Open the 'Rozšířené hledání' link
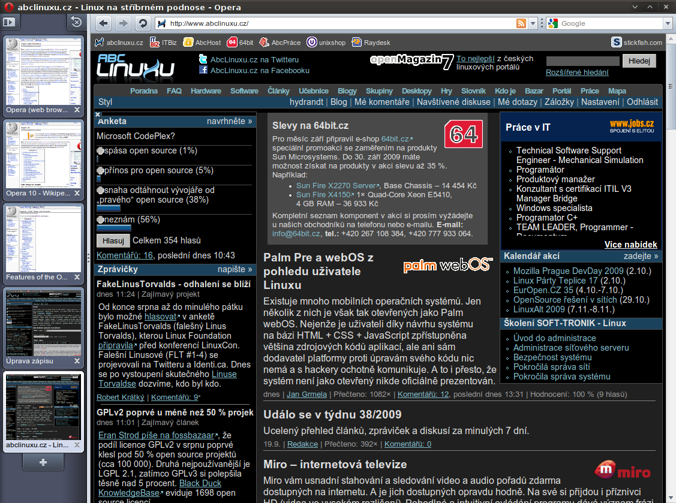The image size is (676, 503). pos(577,73)
